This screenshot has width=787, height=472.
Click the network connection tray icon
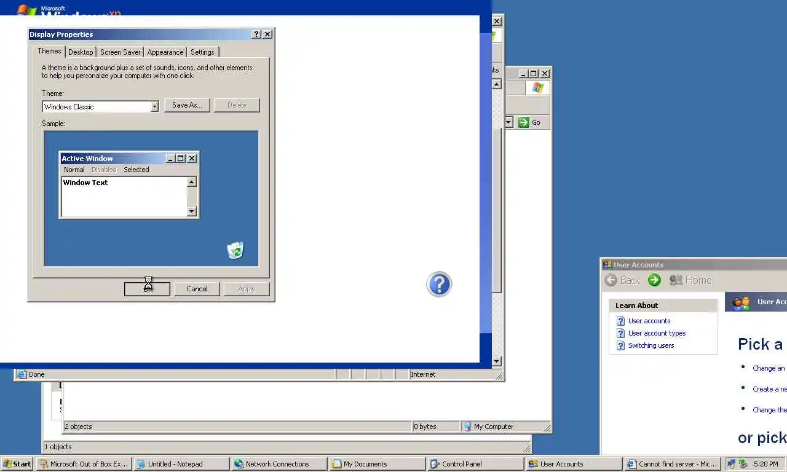pos(732,464)
